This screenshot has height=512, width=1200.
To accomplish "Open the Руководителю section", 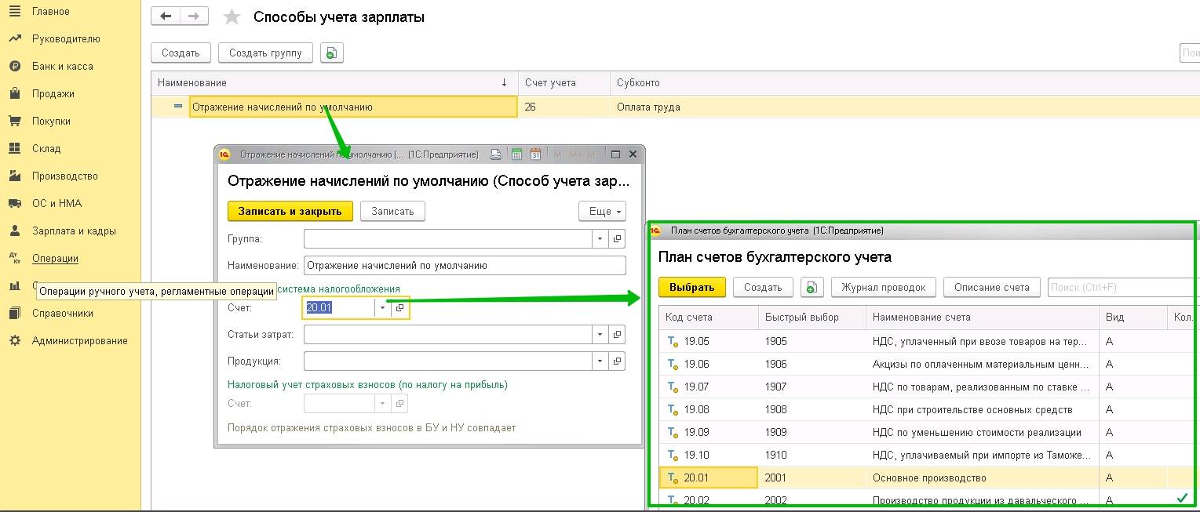I will tap(66, 38).
